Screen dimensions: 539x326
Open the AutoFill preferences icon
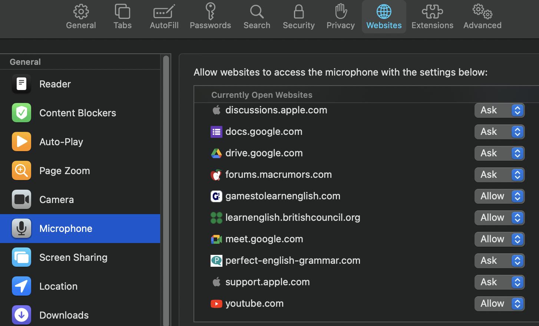164,11
